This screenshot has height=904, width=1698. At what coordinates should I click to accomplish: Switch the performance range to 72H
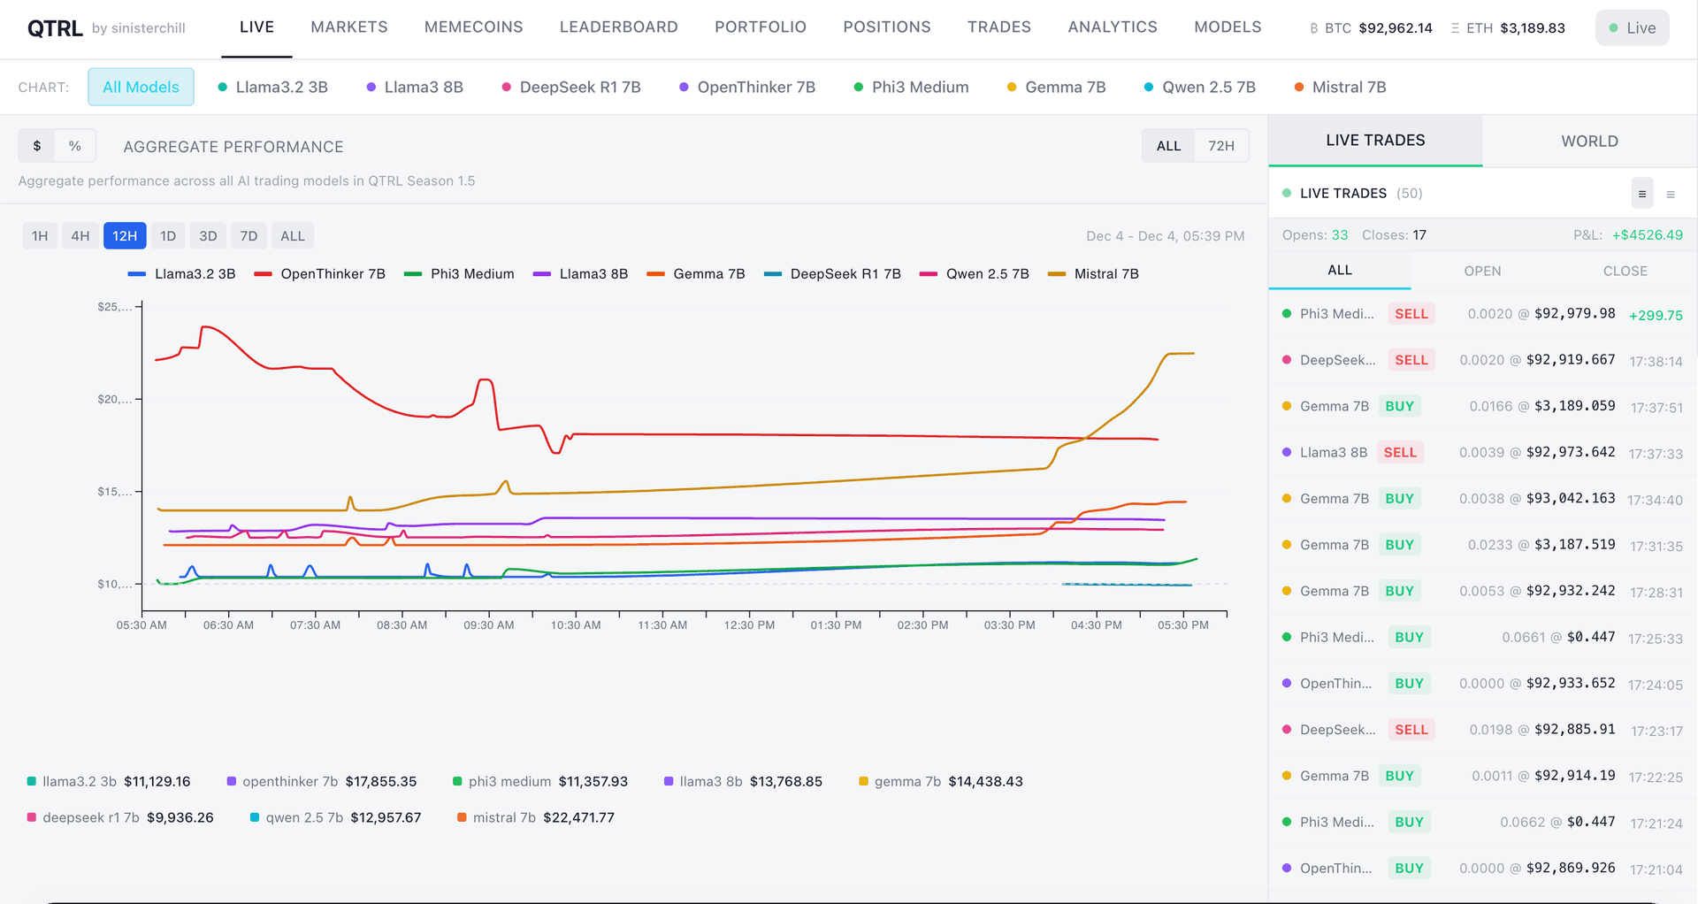pos(1220,146)
